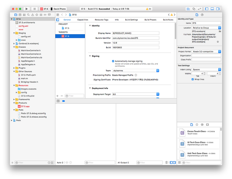Toggle the right Utilities panel
The width and height of the screenshot is (232, 179).
pyautogui.click(x=218, y=9)
